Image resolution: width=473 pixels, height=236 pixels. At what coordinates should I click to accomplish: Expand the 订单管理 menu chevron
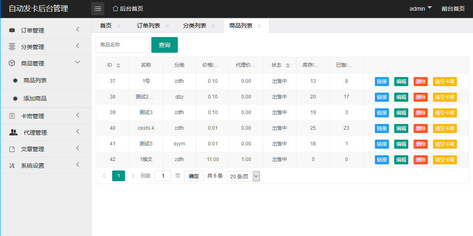(78, 30)
